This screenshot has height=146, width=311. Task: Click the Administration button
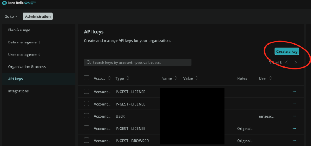click(38, 16)
